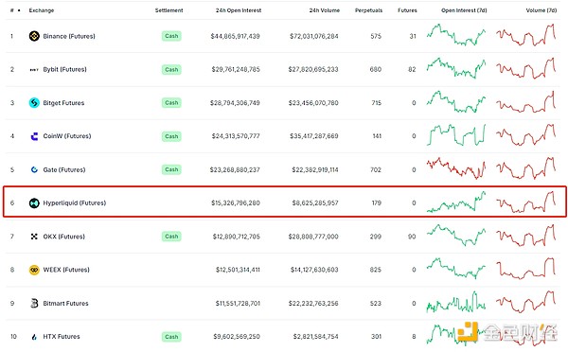
Task: Open Bybit (Futures) exchange link
Action: (64, 69)
